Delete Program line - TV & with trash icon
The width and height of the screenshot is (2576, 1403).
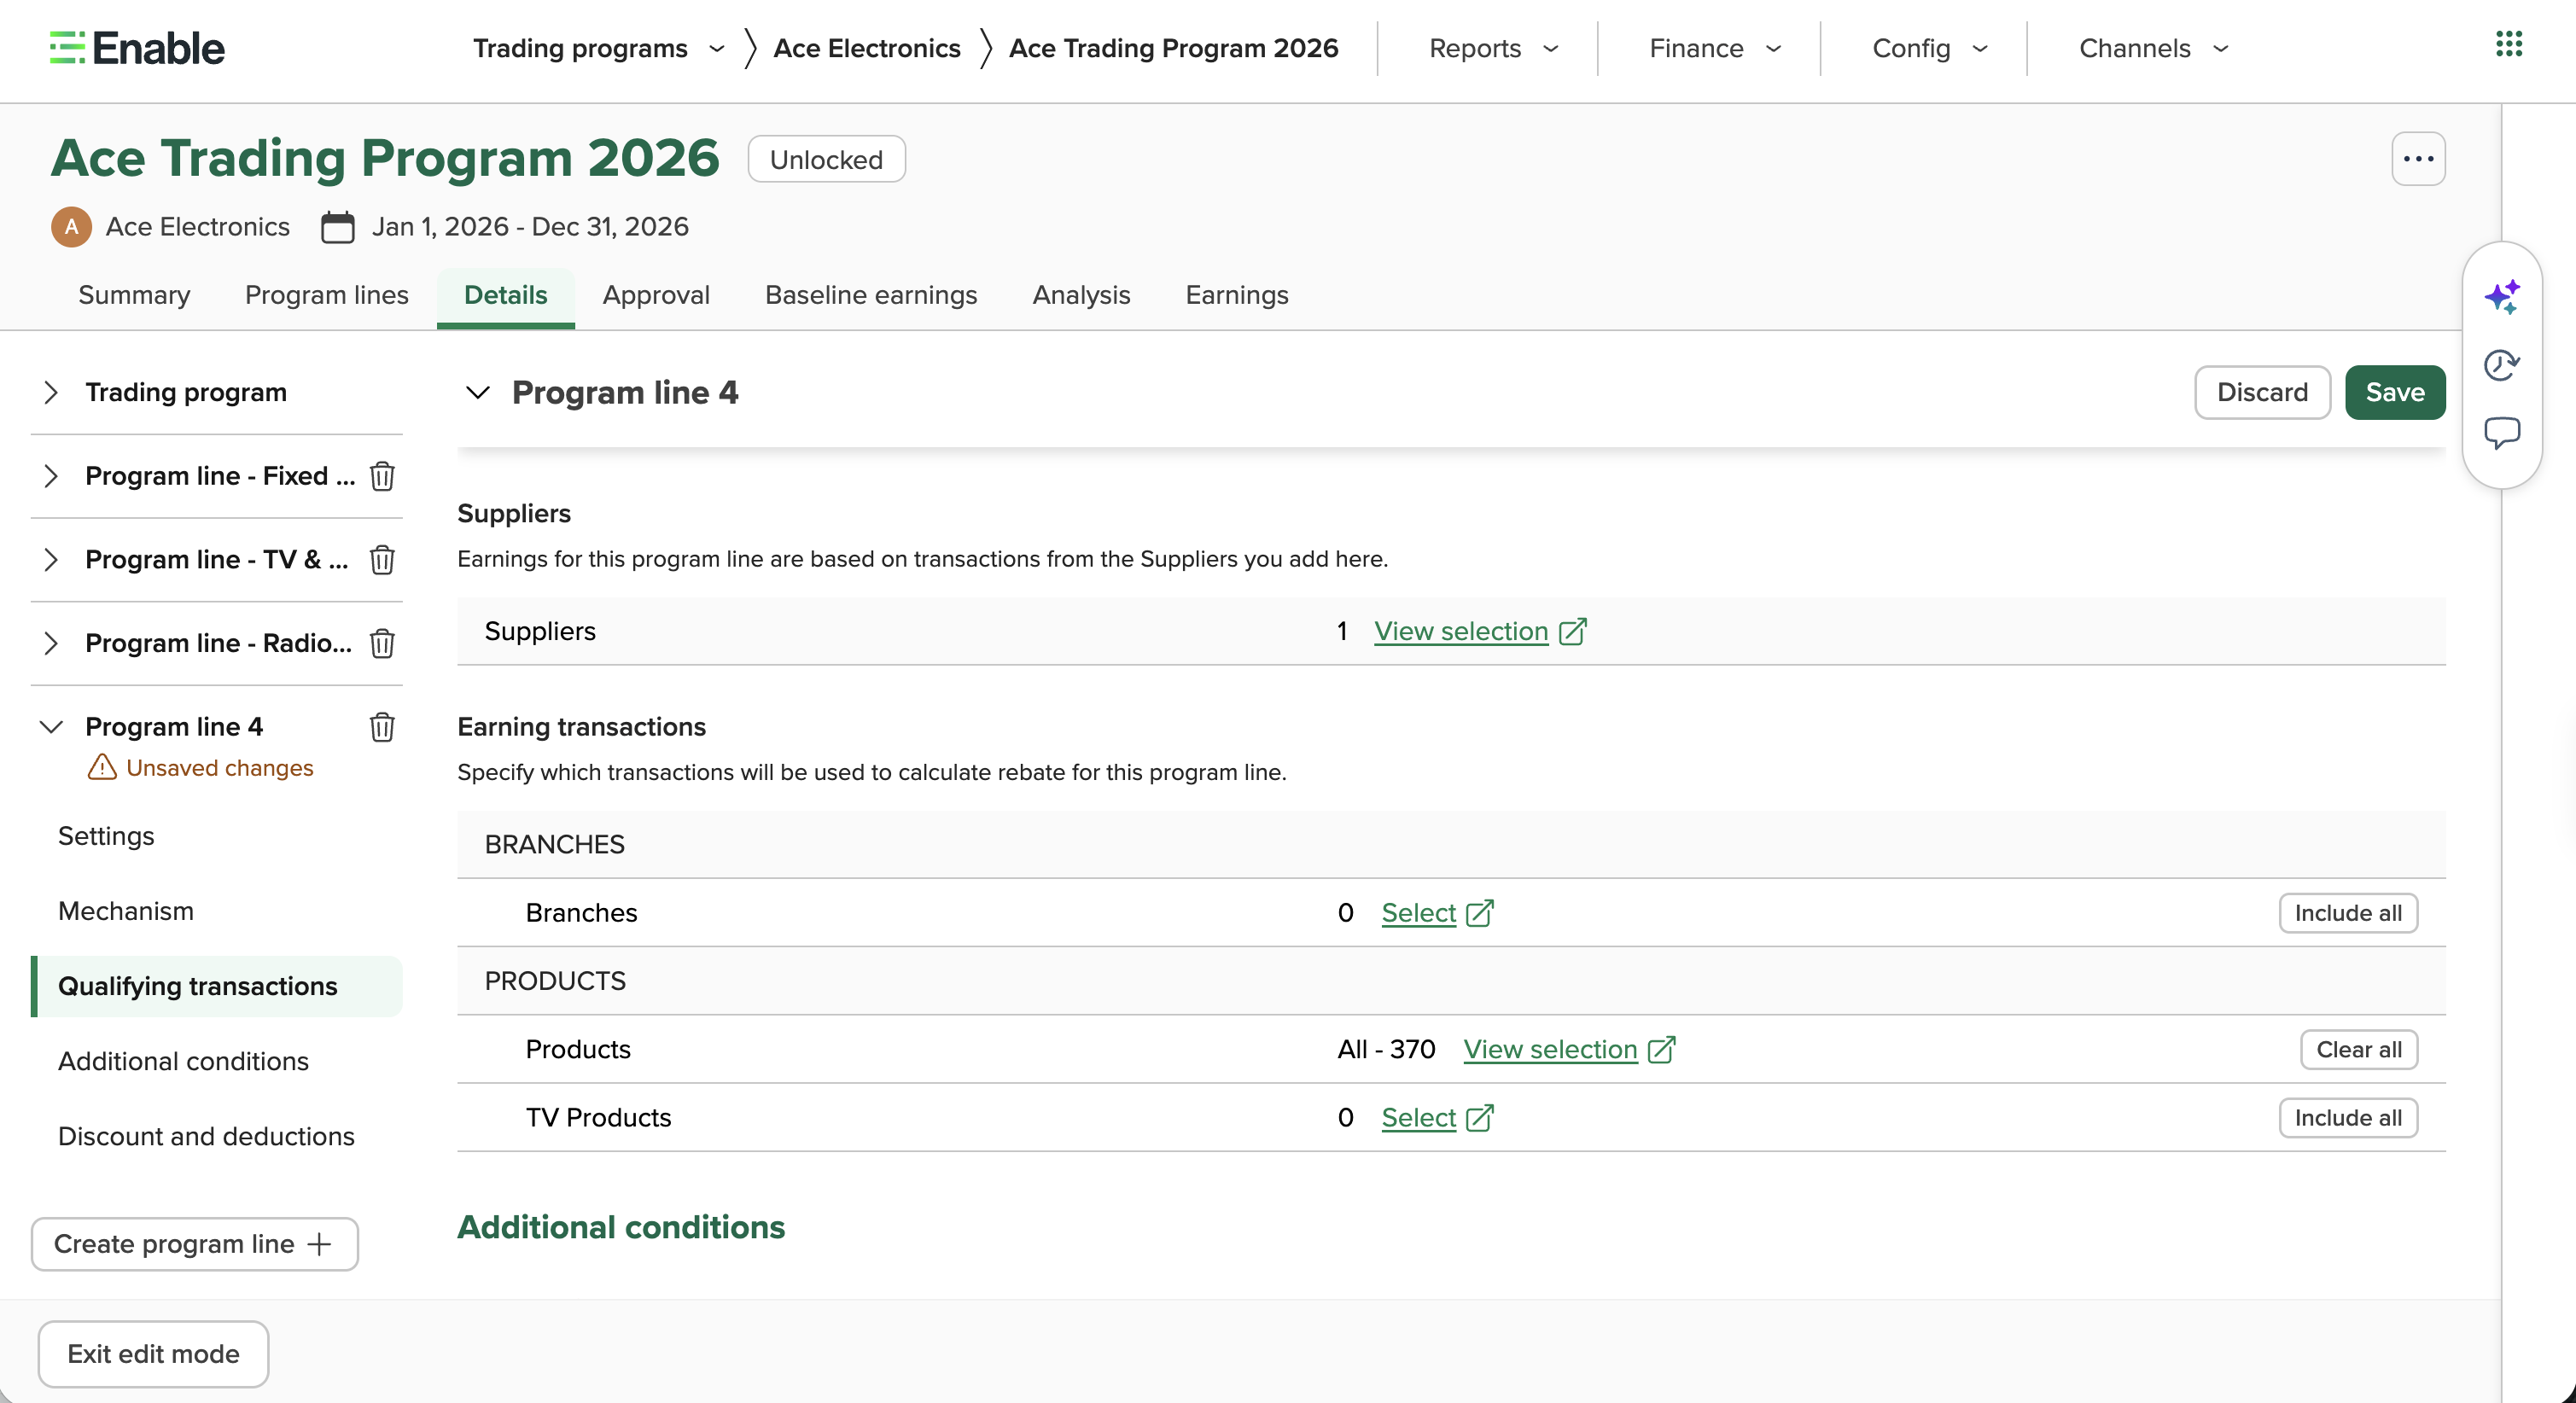coord(382,560)
